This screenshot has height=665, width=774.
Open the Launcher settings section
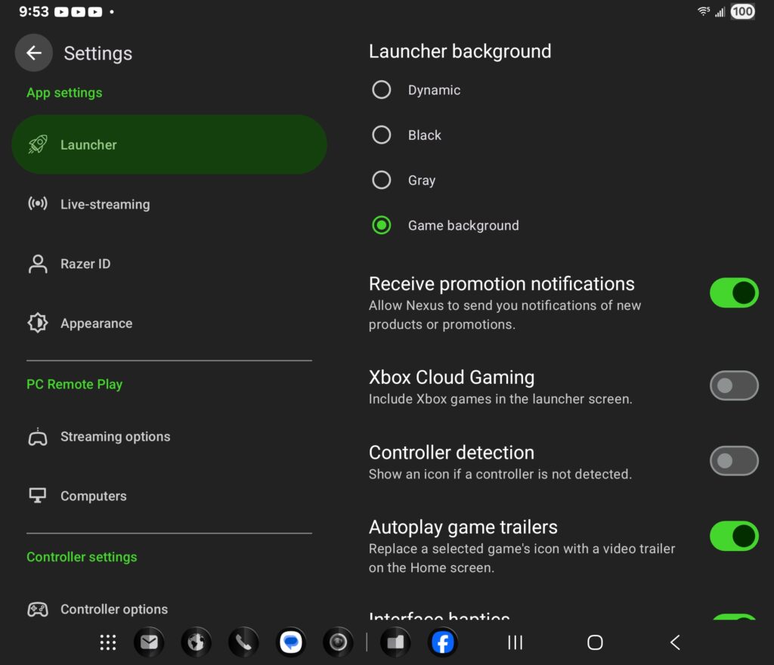[169, 144]
